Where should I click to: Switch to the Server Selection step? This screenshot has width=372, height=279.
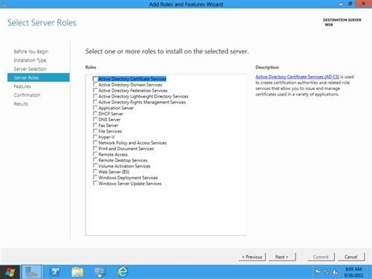pos(30,69)
